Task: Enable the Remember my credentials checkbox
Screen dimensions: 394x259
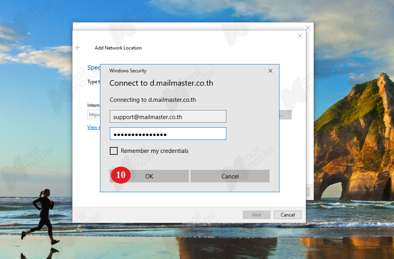Action: coord(114,151)
